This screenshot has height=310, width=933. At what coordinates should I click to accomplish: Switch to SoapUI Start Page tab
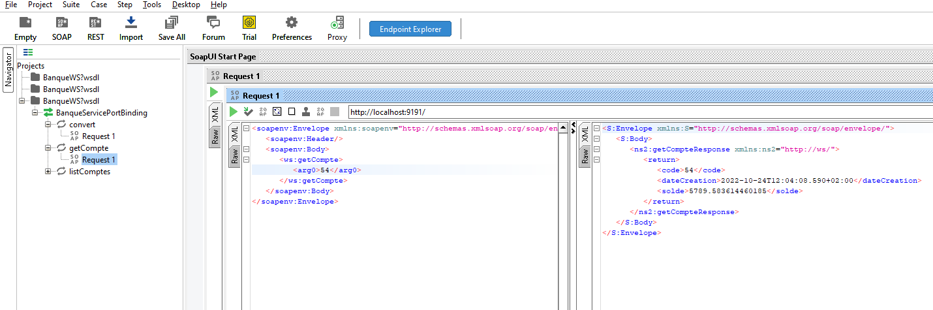(x=222, y=56)
